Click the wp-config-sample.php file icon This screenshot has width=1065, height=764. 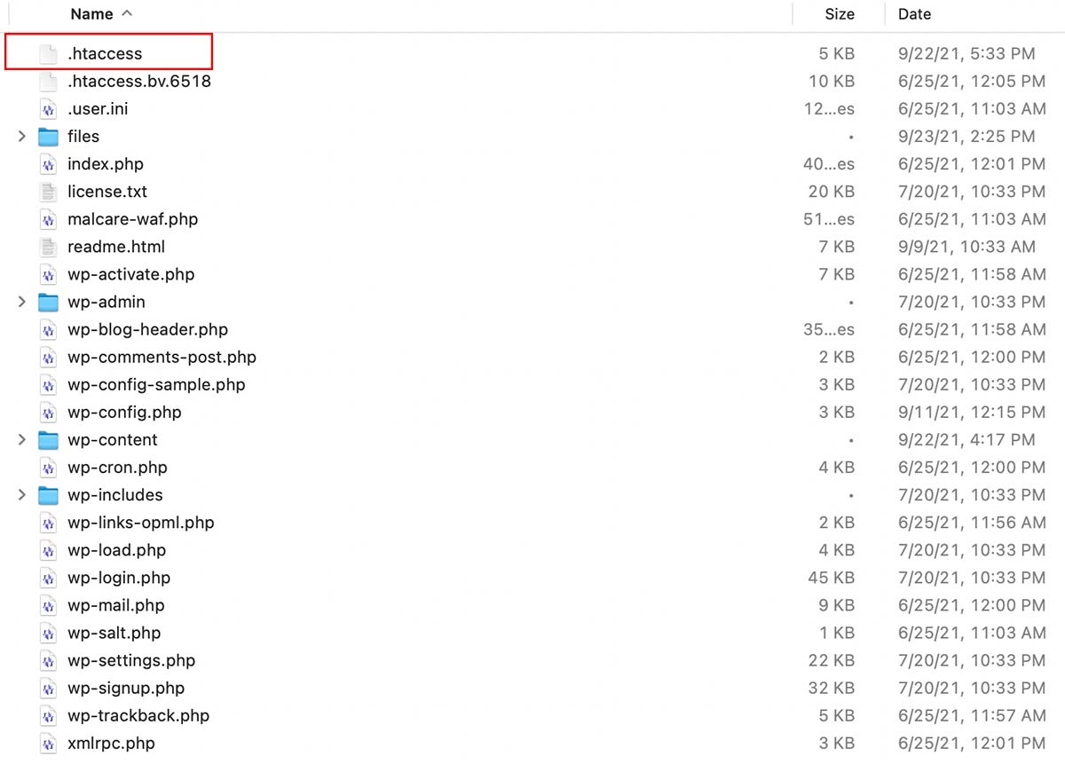[x=48, y=384]
